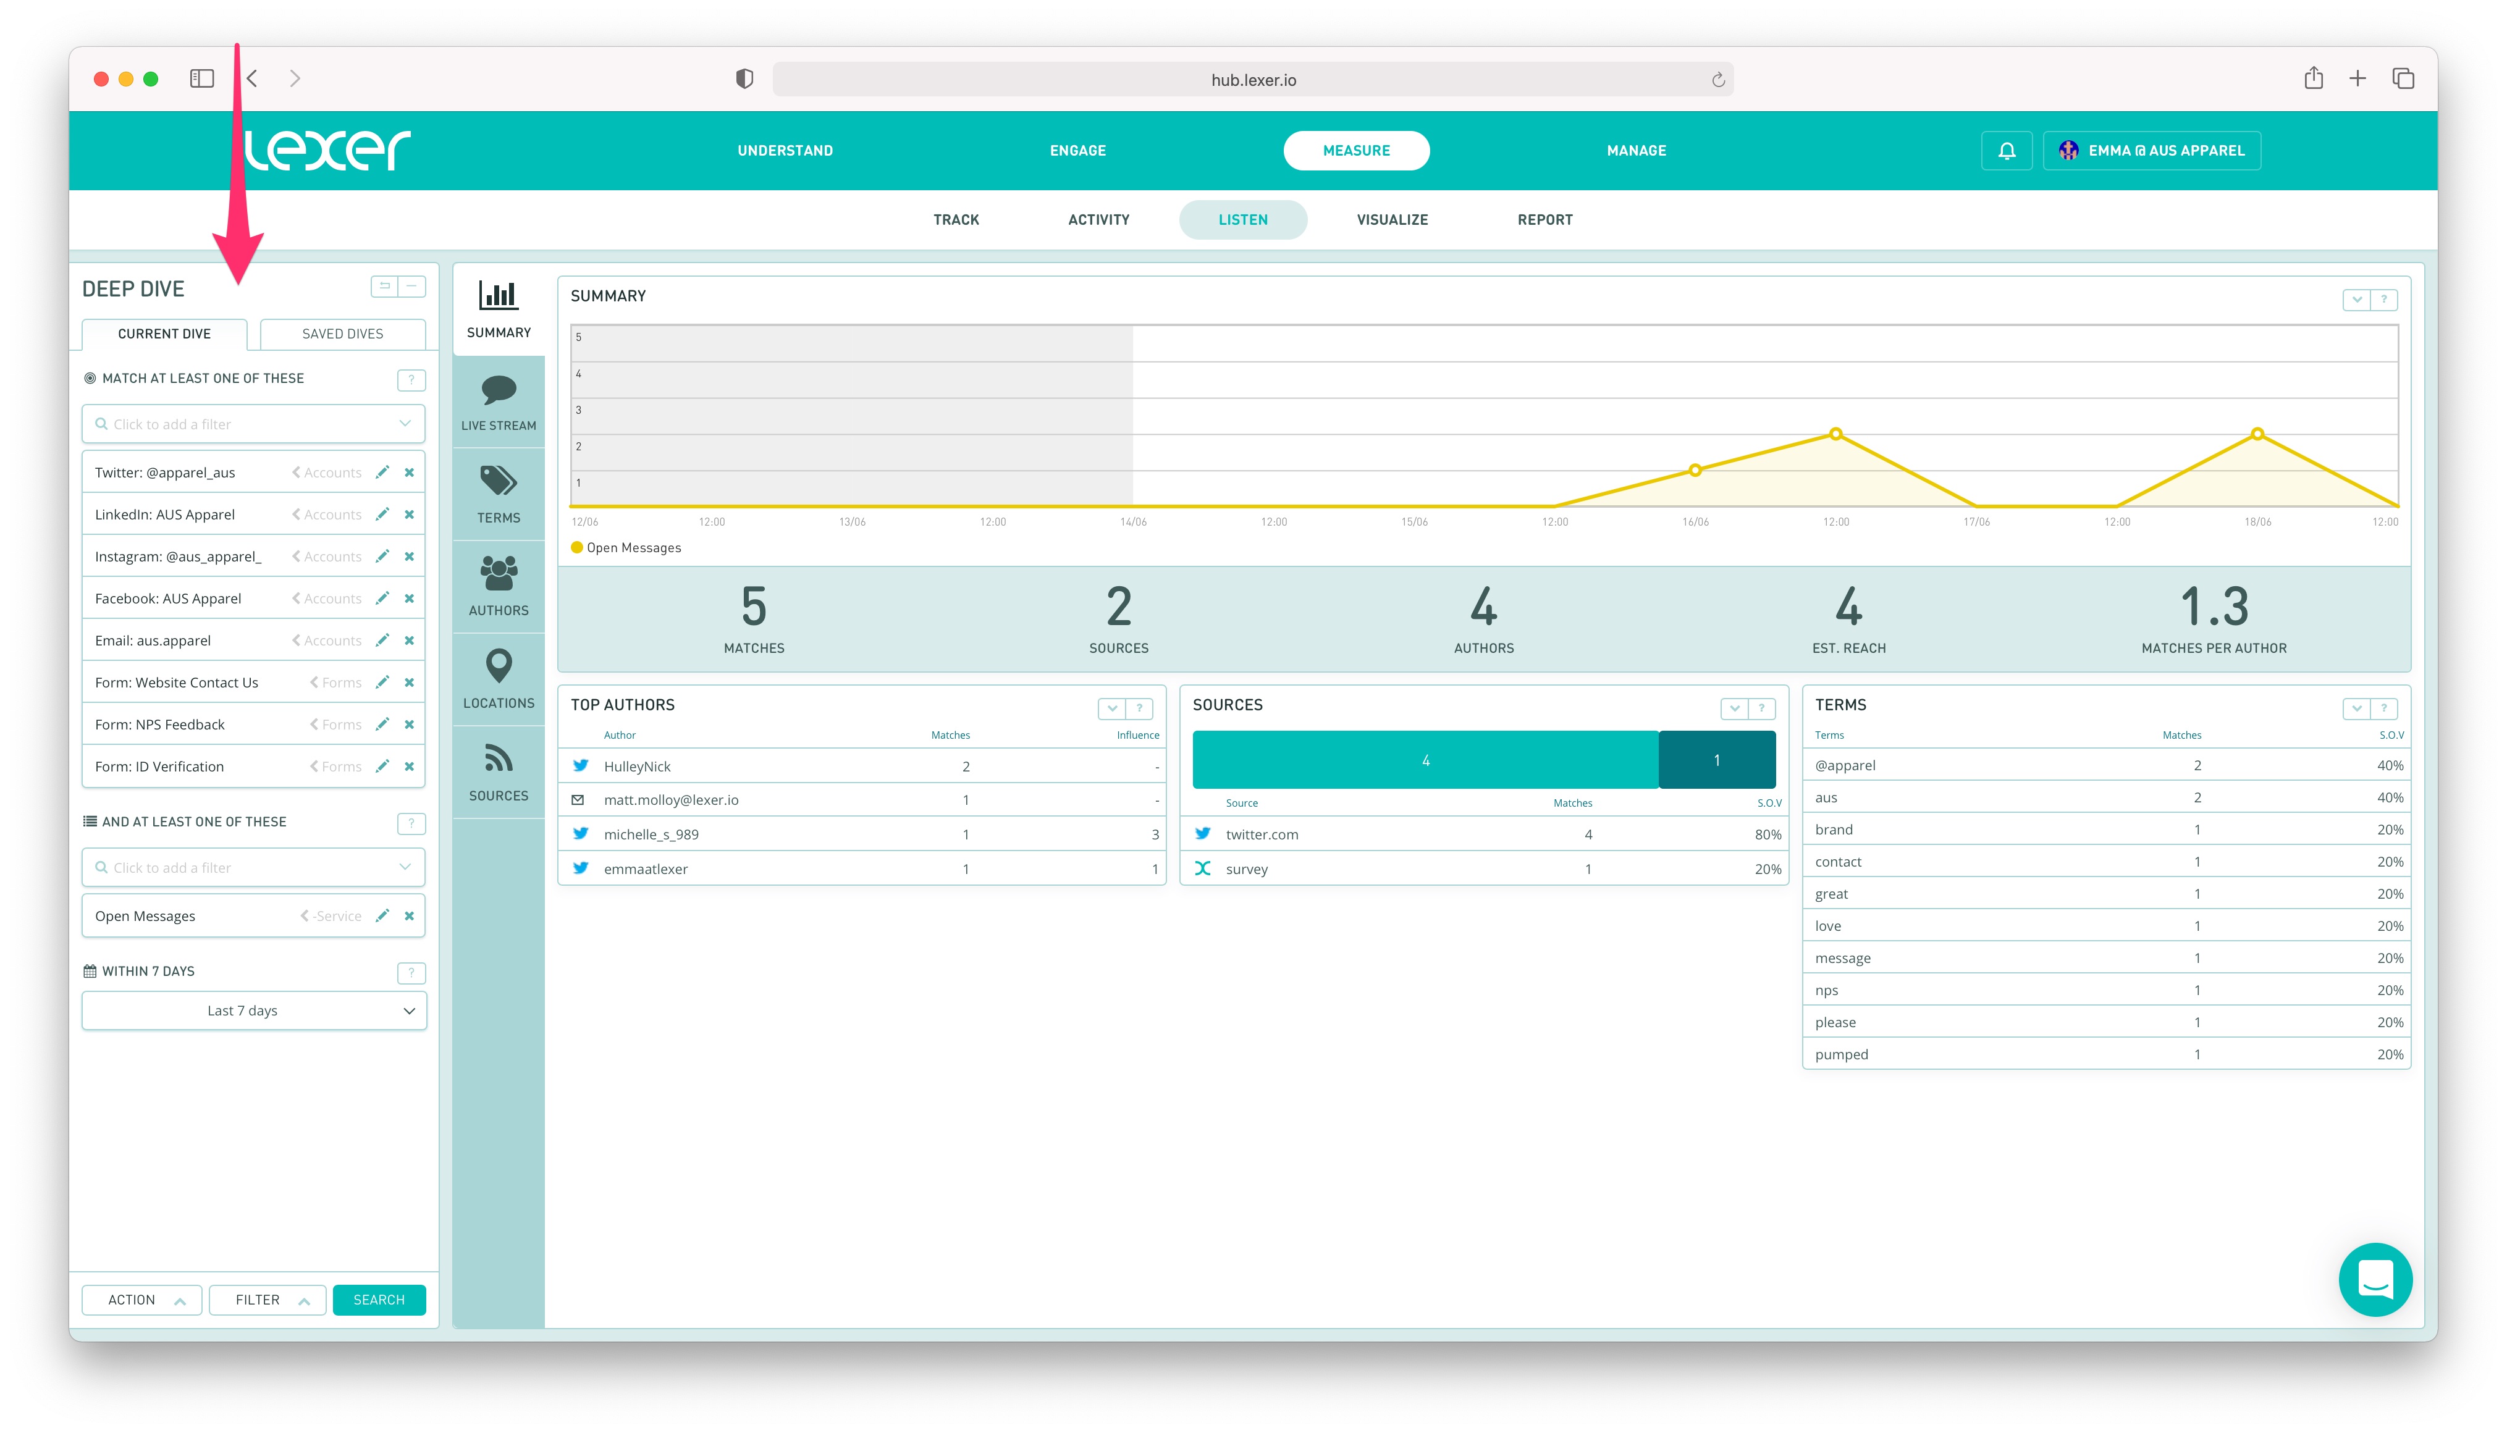This screenshot has height=1433, width=2507.
Task: Toggle Deep Dive panel collapse button
Action: click(x=411, y=287)
